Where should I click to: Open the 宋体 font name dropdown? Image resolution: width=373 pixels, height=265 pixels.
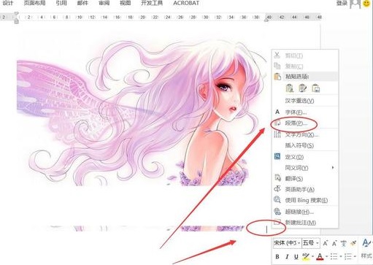tap(299, 243)
